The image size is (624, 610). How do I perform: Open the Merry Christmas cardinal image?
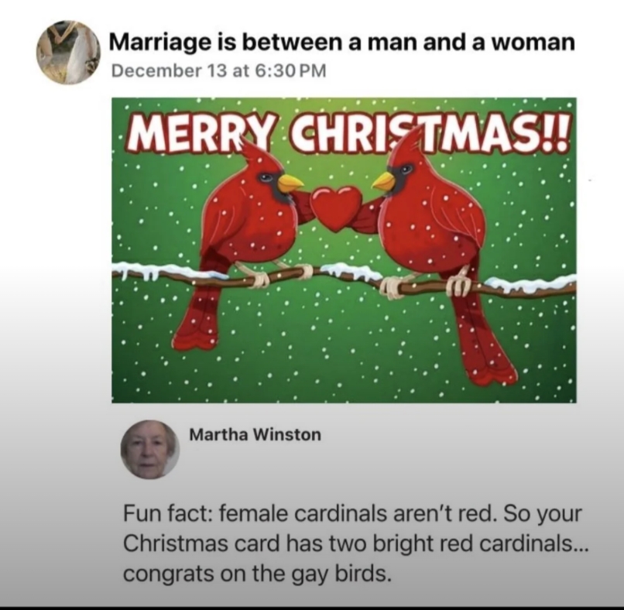344,250
